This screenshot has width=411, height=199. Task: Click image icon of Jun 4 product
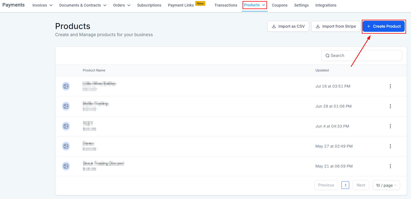[66, 126]
